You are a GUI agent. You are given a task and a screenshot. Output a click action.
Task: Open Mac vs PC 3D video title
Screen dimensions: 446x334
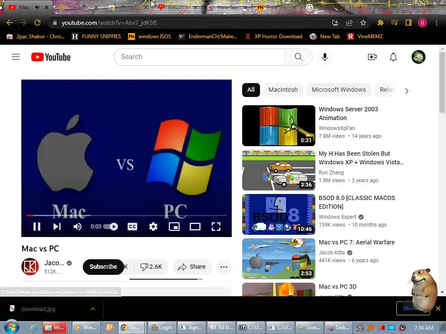(x=338, y=287)
